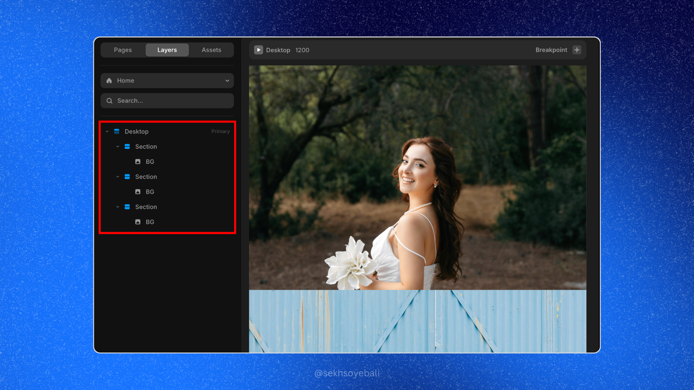Click the play preview icon beside Desktop
Image resolution: width=694 pixels, height=390 pixels.
pos(258,50)
